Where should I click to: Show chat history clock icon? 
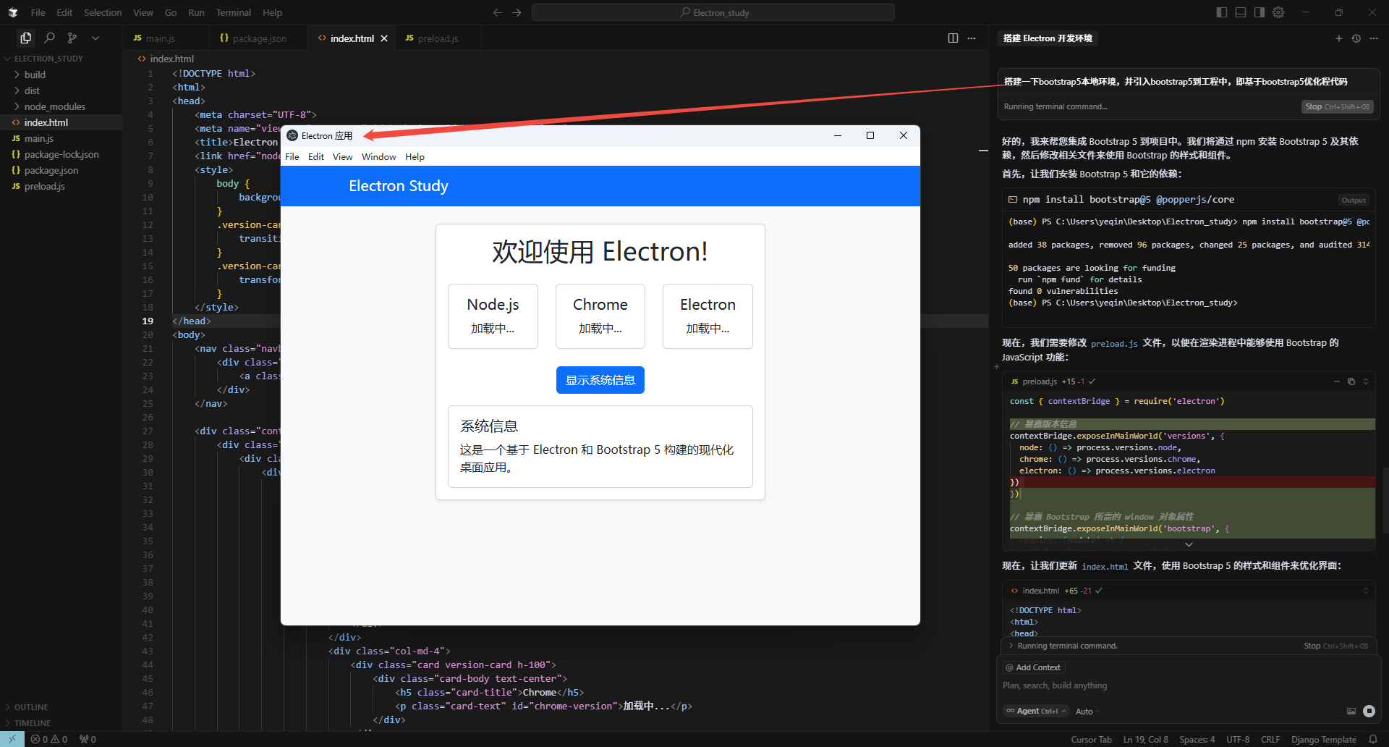pyautogui.click(x=1356, y=38)
